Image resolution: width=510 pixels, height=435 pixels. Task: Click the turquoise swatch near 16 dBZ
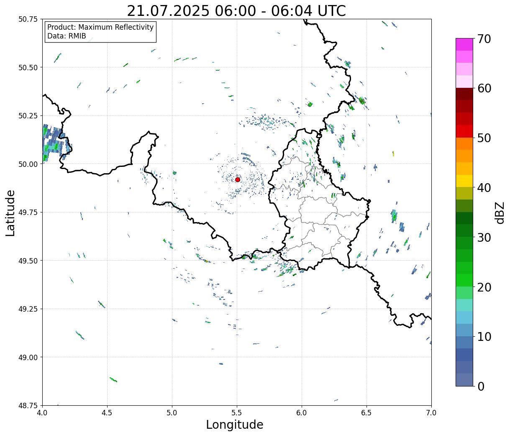[464, 305]
